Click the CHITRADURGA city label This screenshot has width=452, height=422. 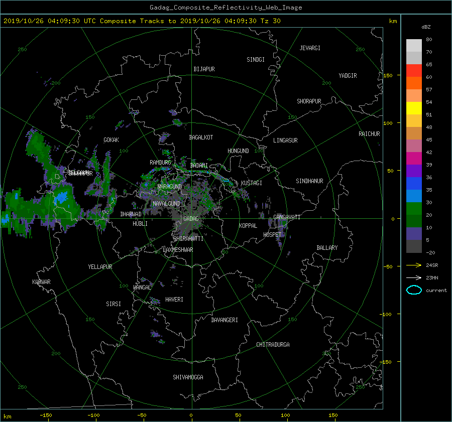pyautogui.click(x=273, y=345)
